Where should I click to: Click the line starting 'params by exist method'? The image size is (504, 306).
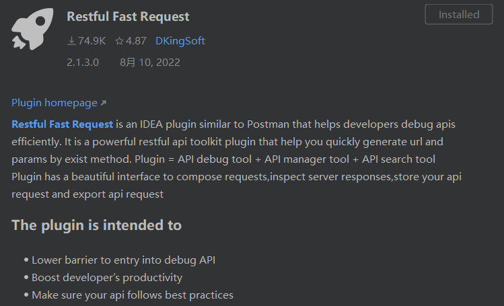tap(223, 159)
